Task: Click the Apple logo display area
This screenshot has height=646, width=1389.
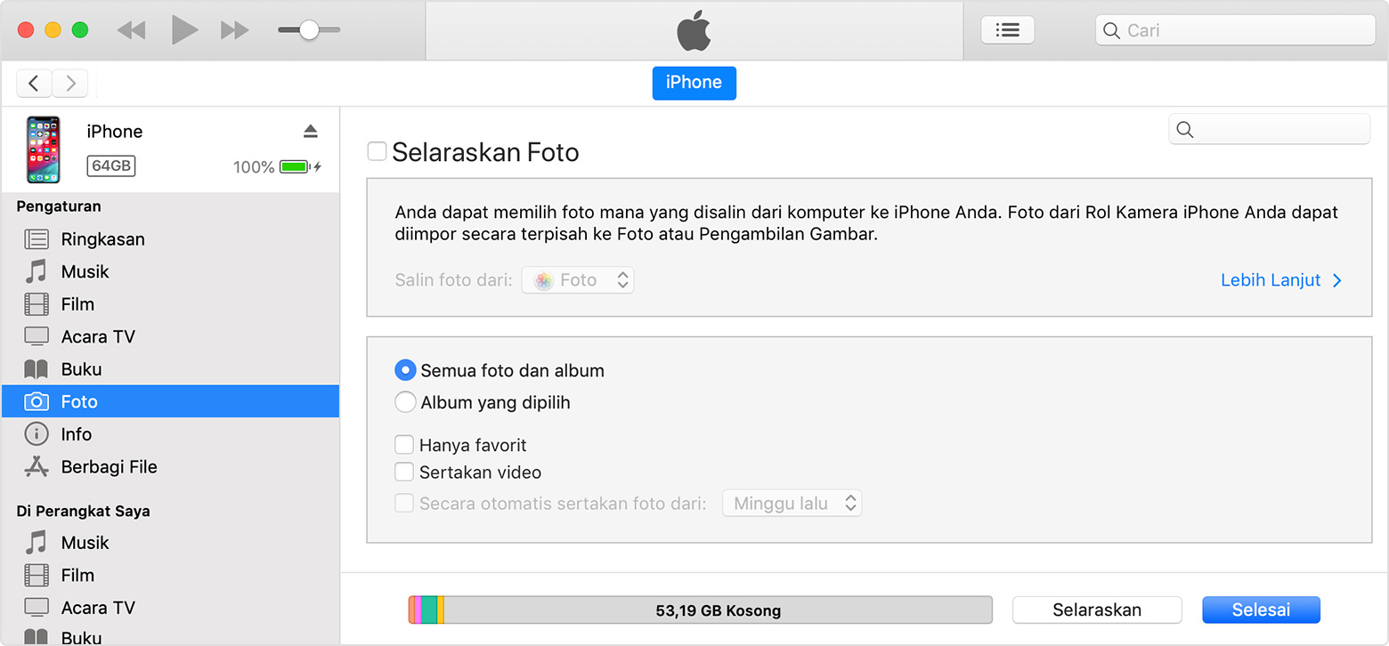Action: [694, 31]
